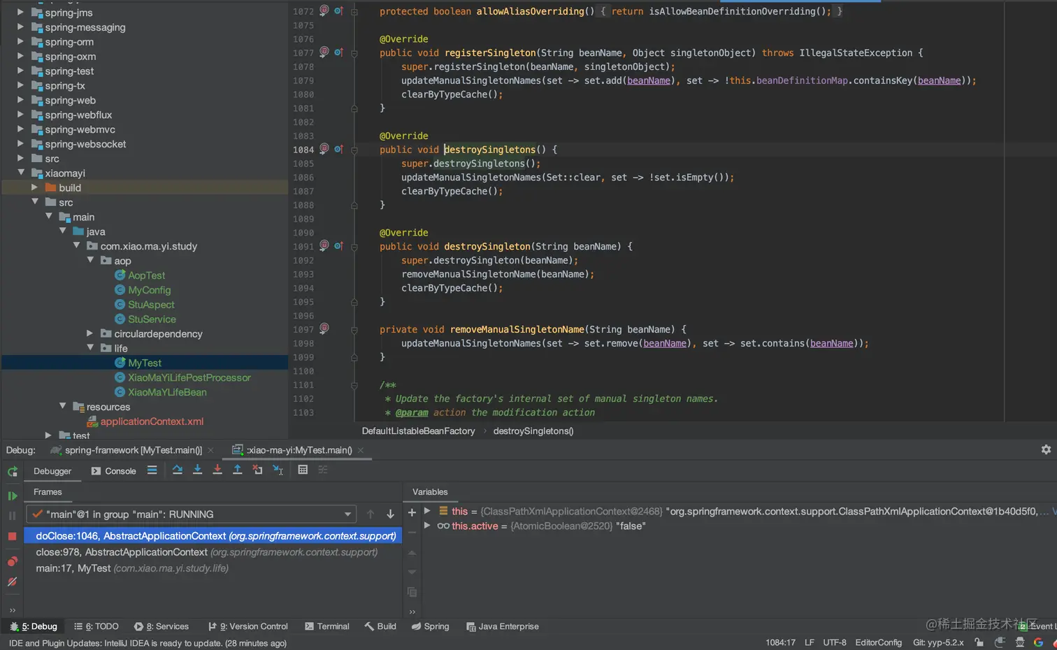Click DefaultListableBeanFactory in the breadcrumb
Screen dimensions: 1057x650
coord(418,431)
